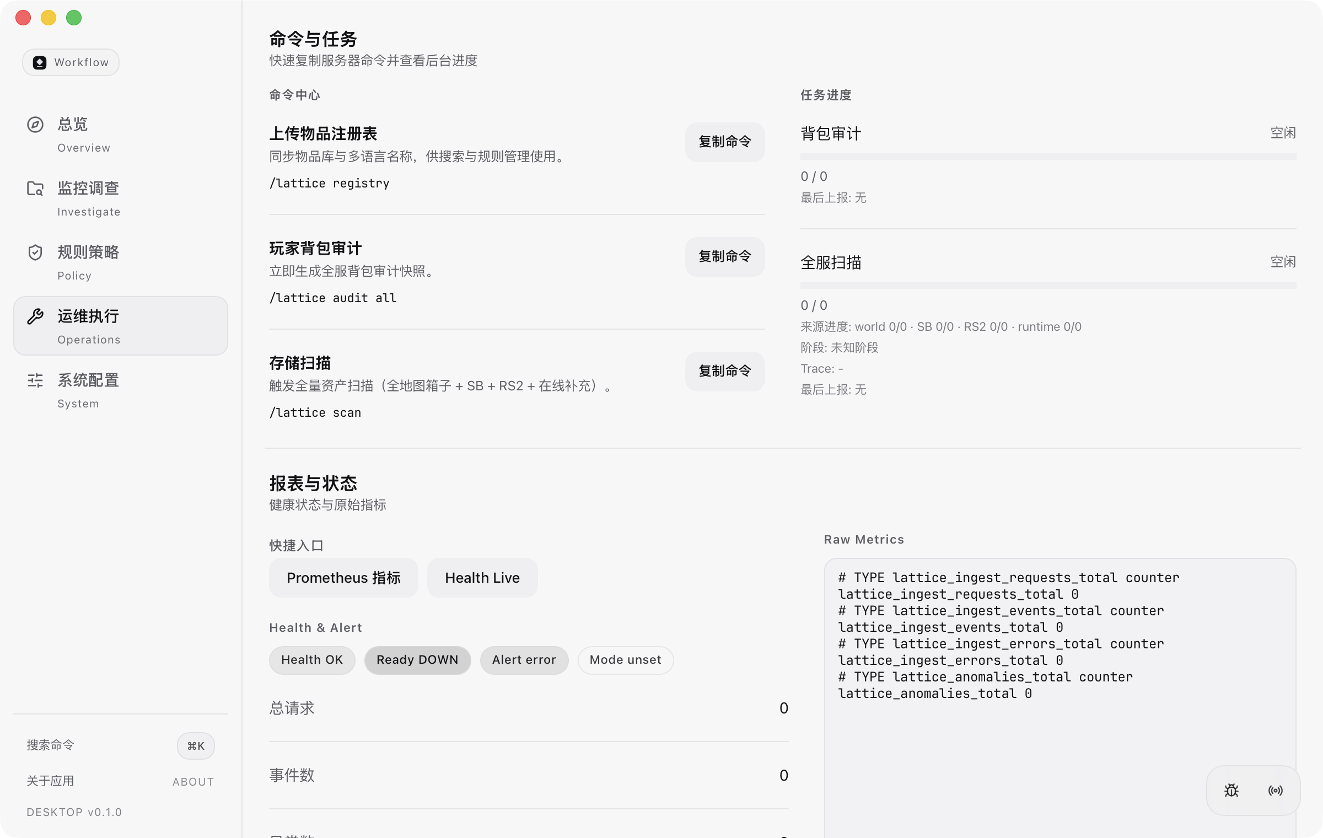The height and width of the screenshot is (838, 1323).
Task: Click 复制命令 next to /lattice registry
Action: pos(725,142)
